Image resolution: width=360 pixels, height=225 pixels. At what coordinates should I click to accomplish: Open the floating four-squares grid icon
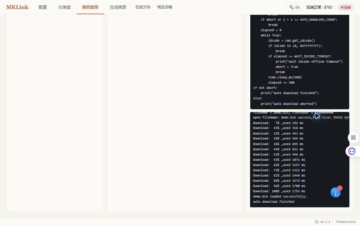click(353, 138)
